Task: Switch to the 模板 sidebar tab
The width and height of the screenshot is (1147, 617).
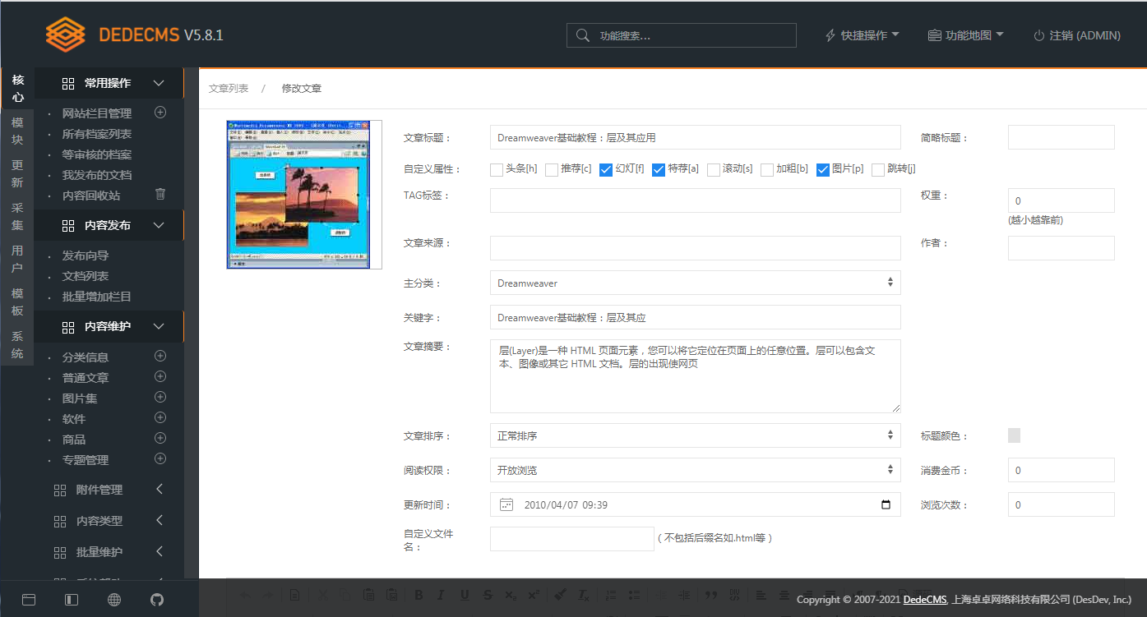Action: tap(17, 302)
